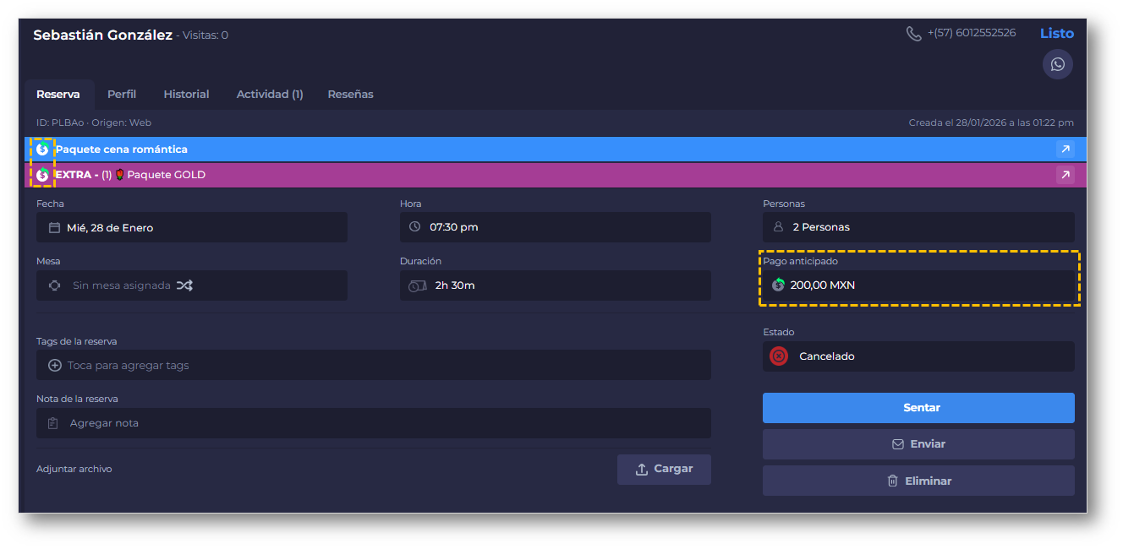
Task: Click the clock icon in Hora field
Action: click(414, 227)
